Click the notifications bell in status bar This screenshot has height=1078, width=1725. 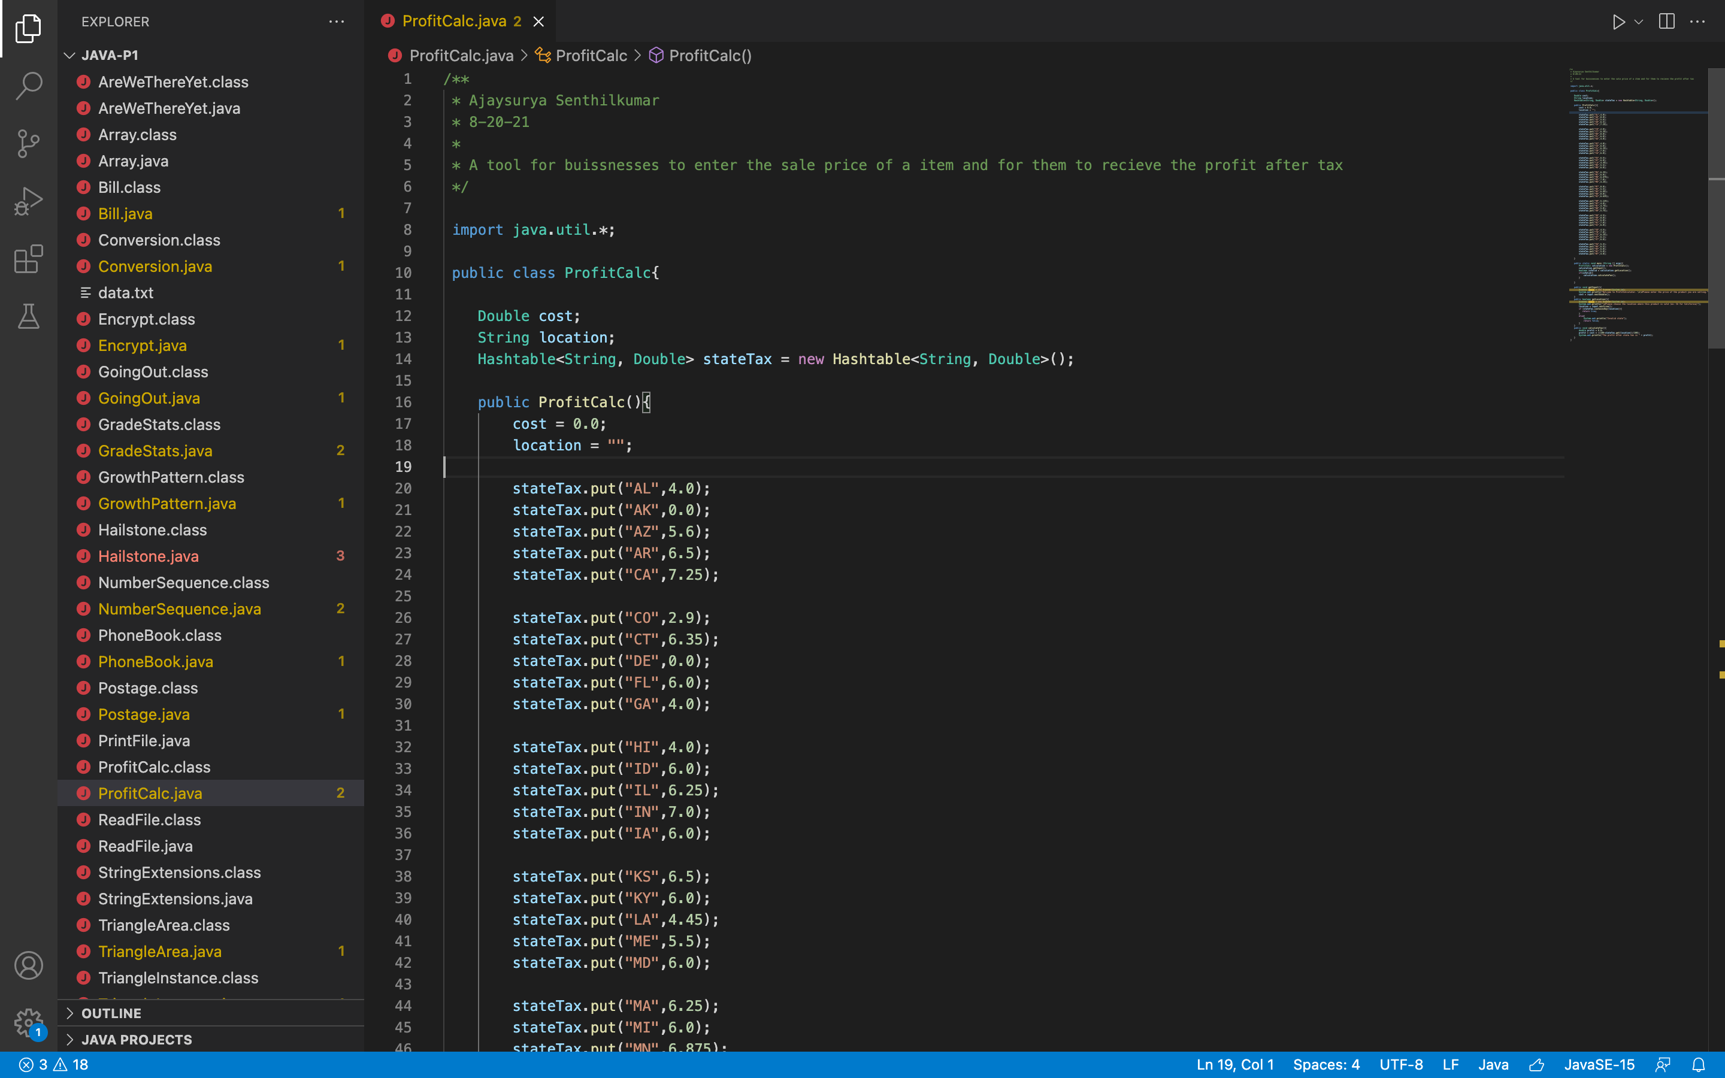pyautogui.click(x=1699, y=1064)
